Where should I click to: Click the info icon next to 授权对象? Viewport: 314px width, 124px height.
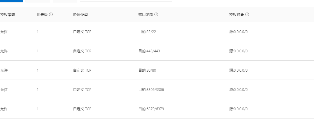(x=247, y=14)
